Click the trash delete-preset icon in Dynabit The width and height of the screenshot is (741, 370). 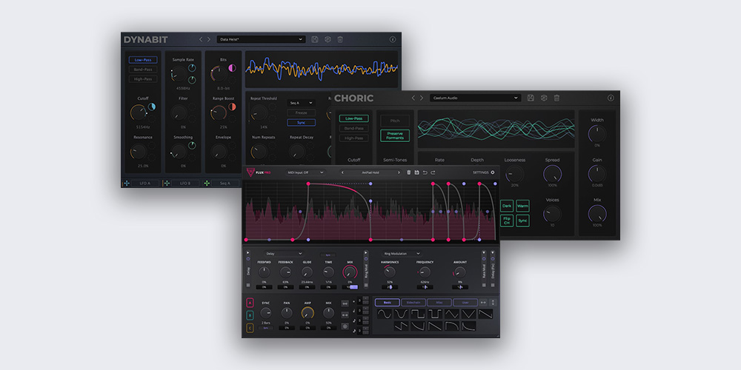click(340, 39)
